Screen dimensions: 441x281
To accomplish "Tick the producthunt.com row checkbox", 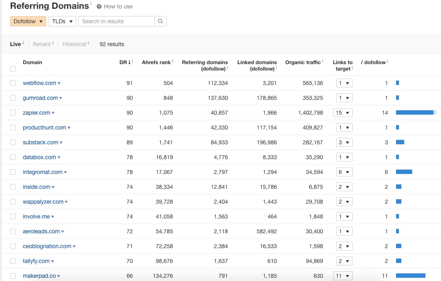I will click(x=13, y=127).
